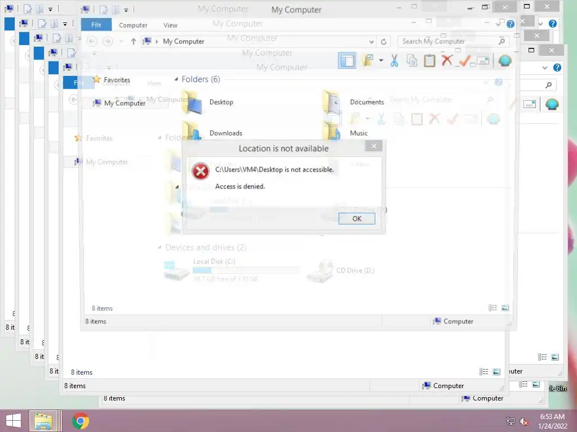Switch to large icons in front status bar
577x432 pixels.
coord(505,308)
